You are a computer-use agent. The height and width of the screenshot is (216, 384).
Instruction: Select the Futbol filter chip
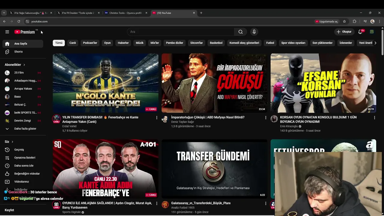pos(270,43)
